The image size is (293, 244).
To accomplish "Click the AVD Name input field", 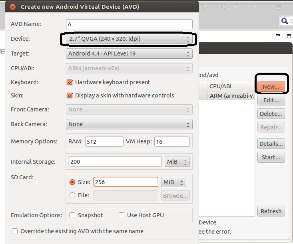I will click(129, 24).
